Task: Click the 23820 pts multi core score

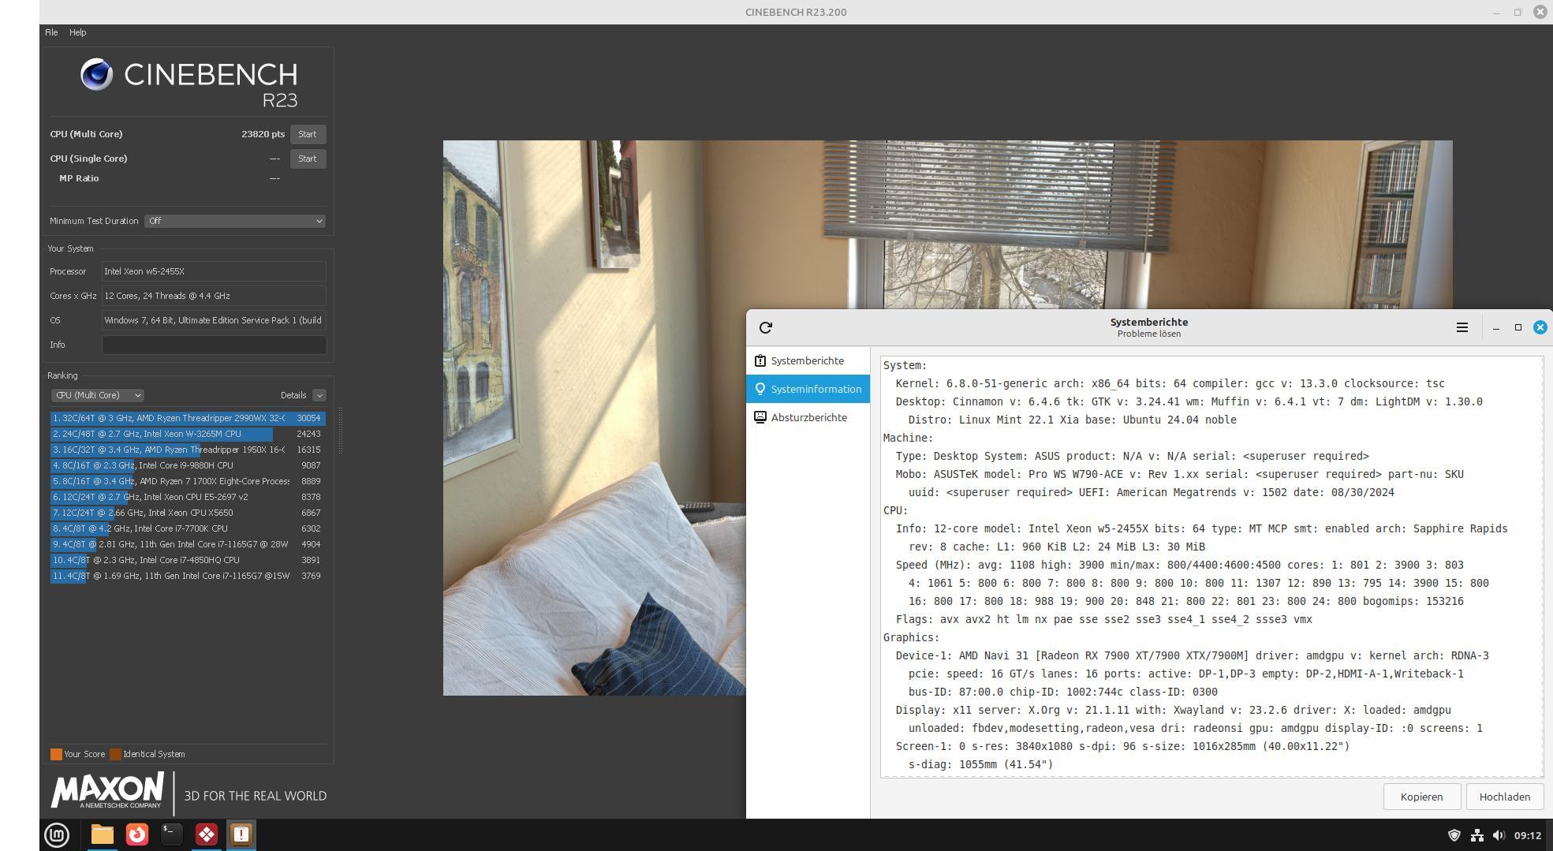Action: [263, 134]
